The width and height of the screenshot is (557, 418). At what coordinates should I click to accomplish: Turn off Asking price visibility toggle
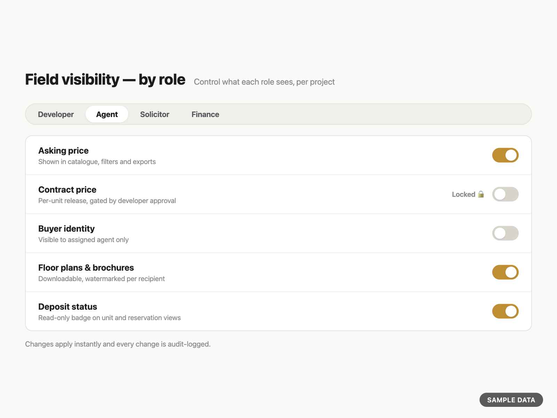tap(505, 155)
